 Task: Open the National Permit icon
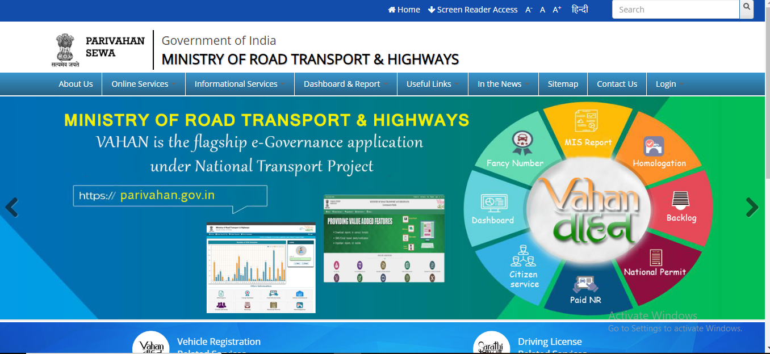click(656, 258)
